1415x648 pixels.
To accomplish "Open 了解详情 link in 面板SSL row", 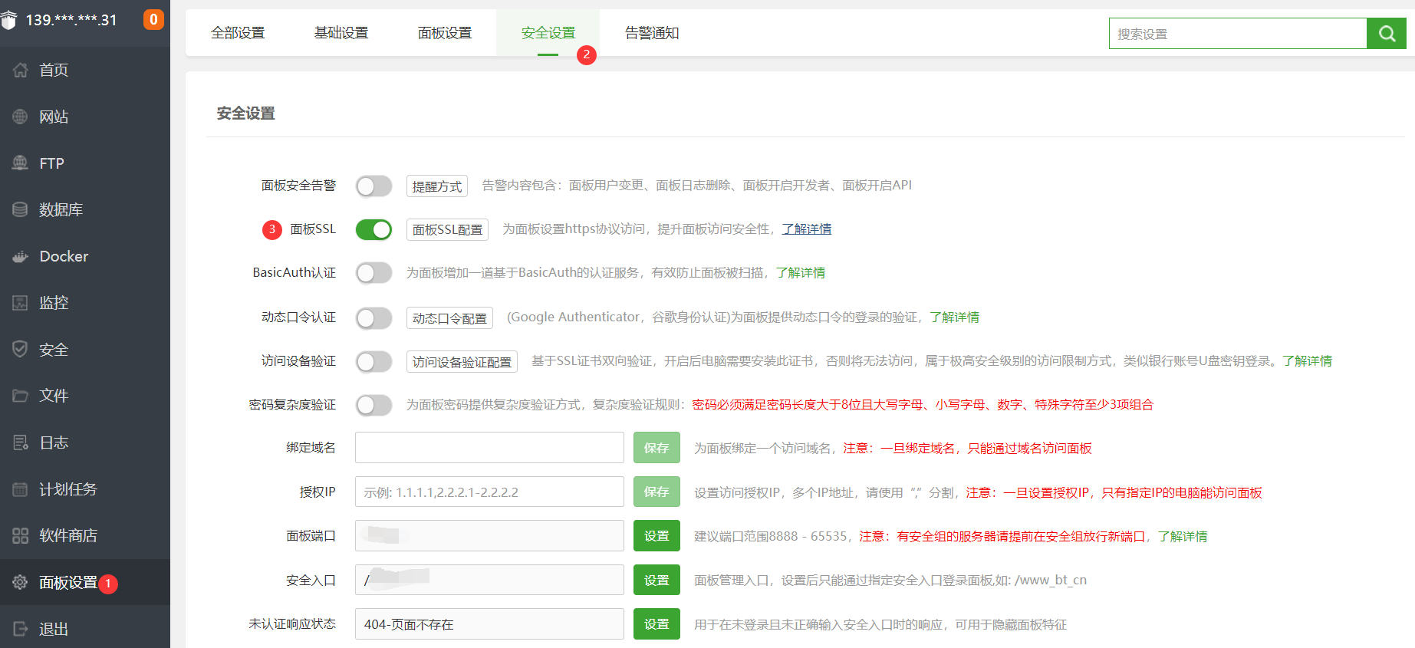I will pos(807,229).
